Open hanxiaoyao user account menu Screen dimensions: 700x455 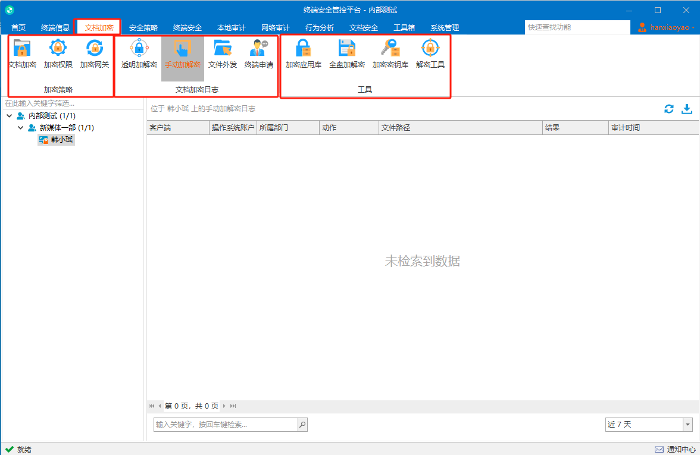tap(666, 27)
